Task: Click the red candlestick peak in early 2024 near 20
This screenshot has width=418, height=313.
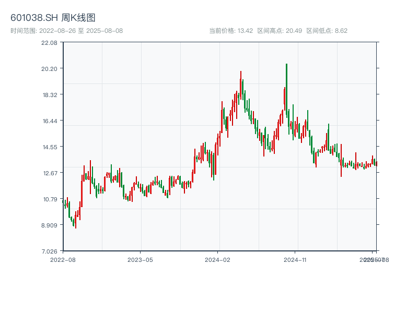Action: [241, 85]
